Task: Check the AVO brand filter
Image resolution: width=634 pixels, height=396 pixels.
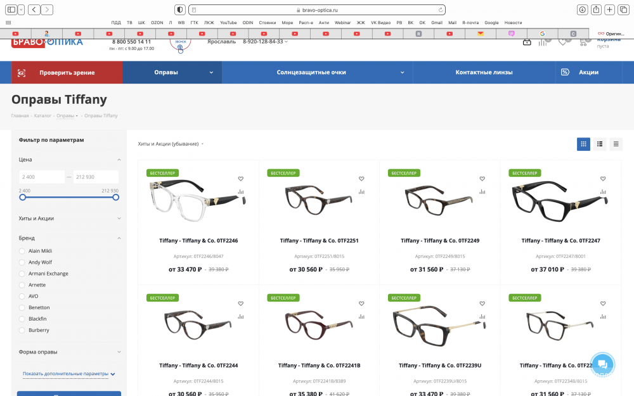Action: point(22,296)
